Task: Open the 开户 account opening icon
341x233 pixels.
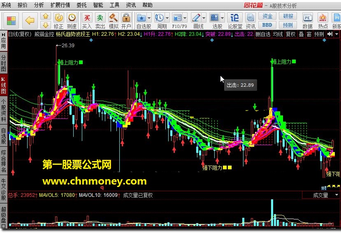Action: click(x=126, y=21)
